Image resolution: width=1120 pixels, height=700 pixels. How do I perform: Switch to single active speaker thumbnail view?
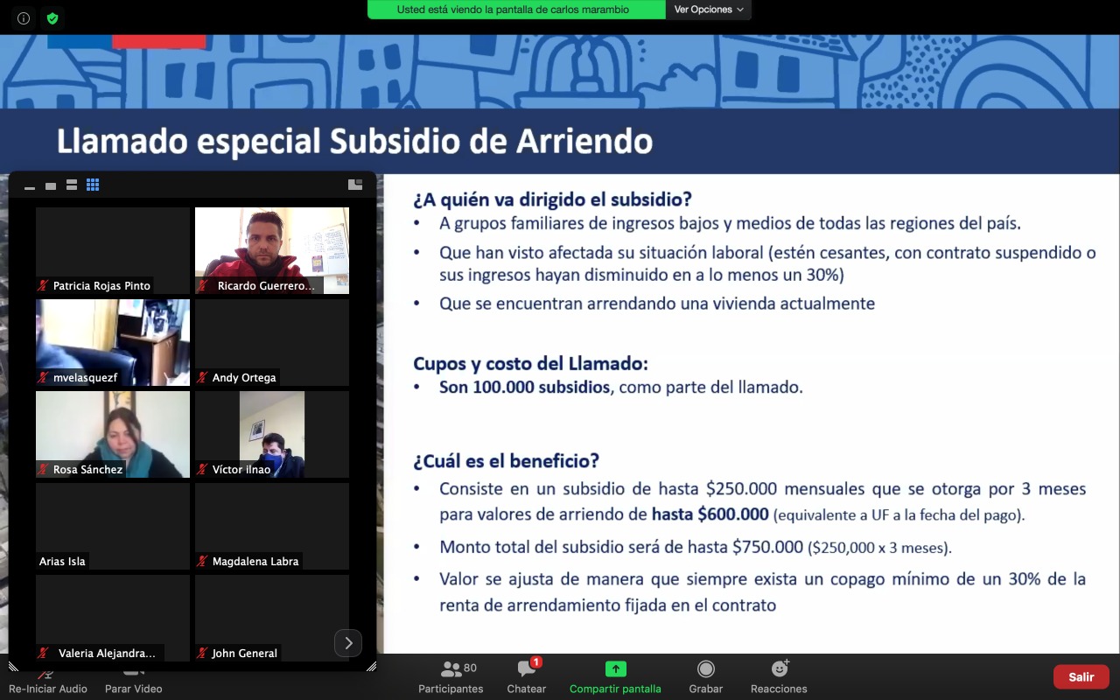[x=51, y=185]
